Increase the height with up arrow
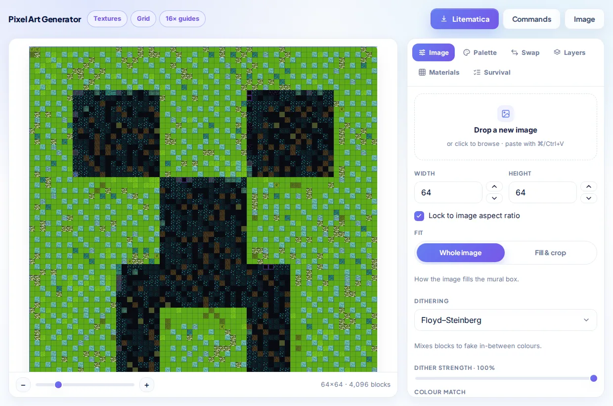Viewport: 613px width, 406px height. tap(589, 186)
